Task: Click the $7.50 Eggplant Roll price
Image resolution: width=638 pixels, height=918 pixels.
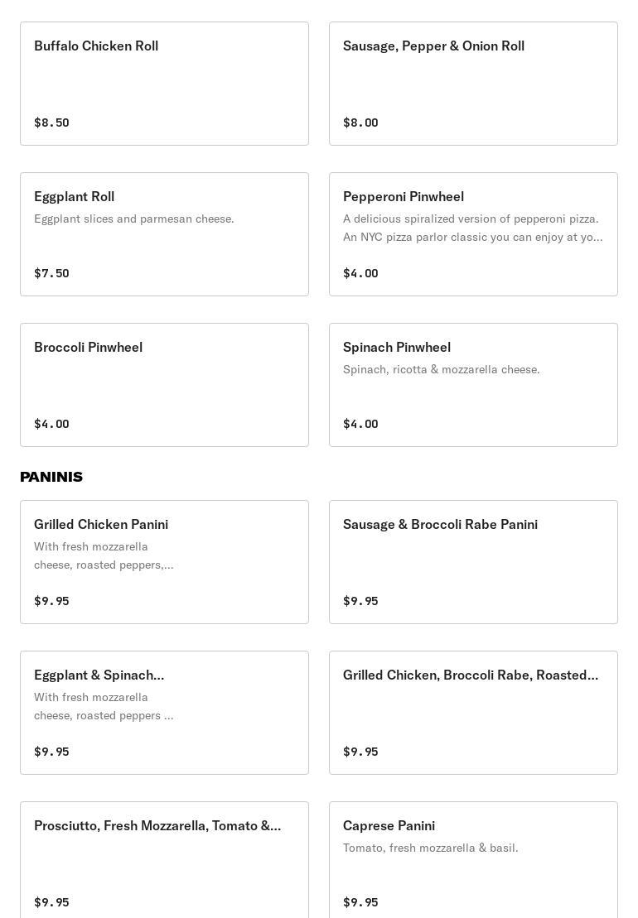Action: coord(51,273)
